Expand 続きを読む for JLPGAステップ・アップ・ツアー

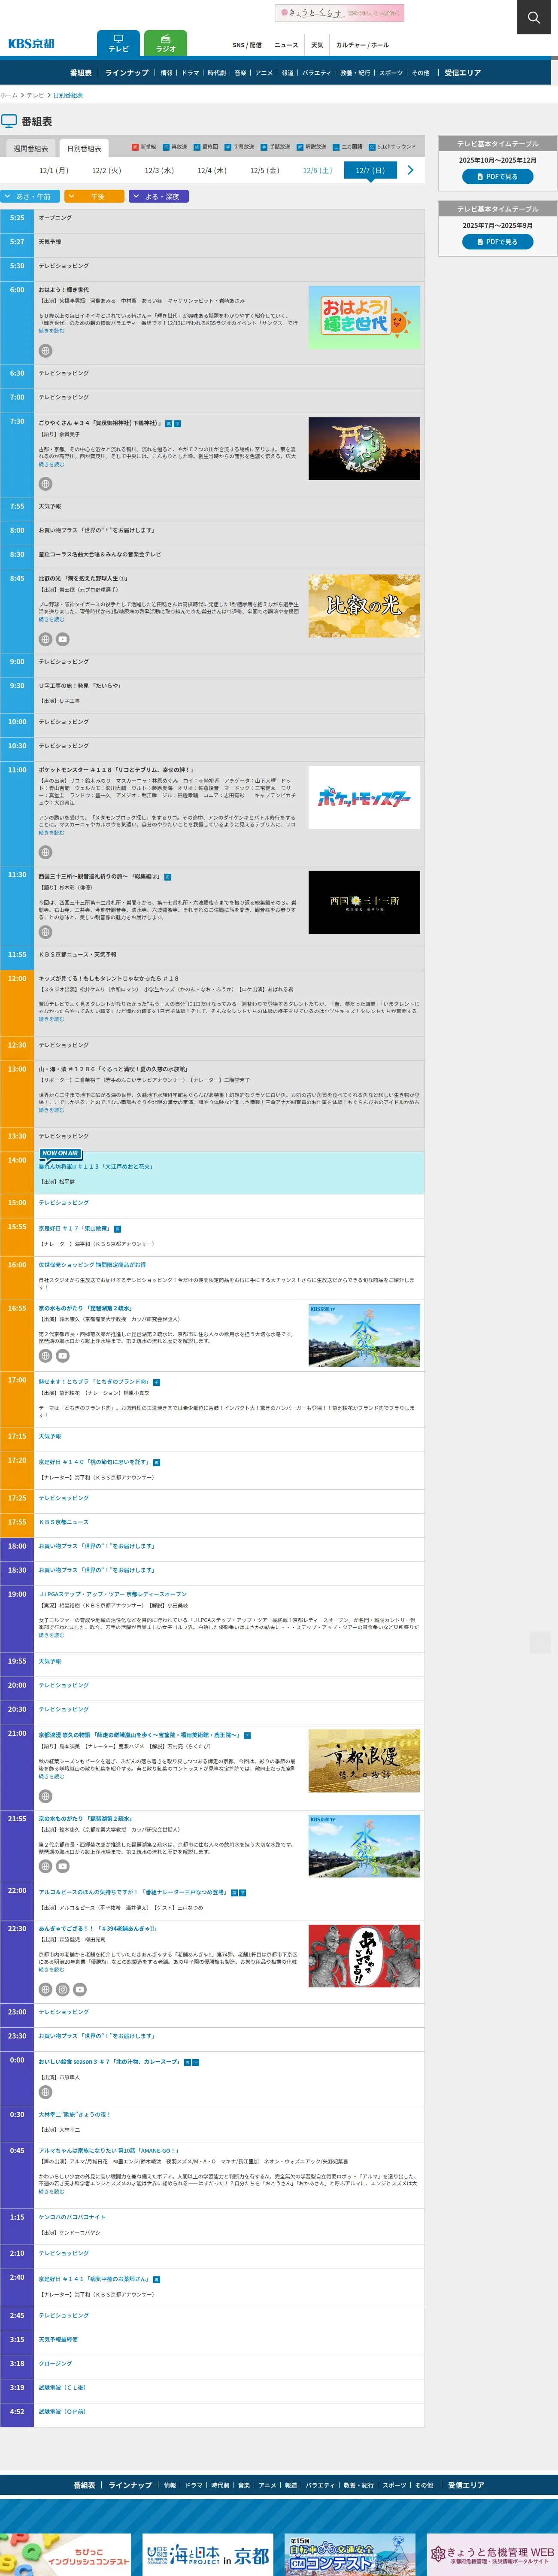click(x=51, y=1635)
